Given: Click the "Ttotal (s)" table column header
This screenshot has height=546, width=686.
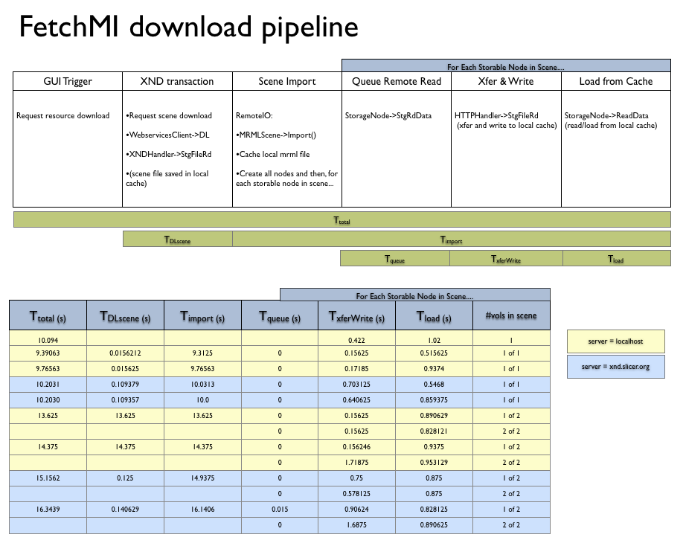Looking at the screenshot, I should click(x=48, y=316).
